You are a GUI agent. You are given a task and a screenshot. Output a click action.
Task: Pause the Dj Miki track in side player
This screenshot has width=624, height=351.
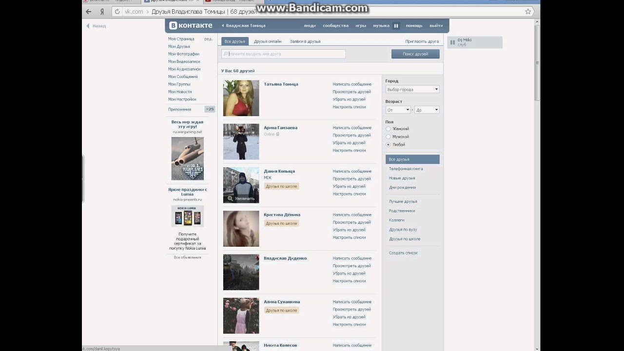pyautogui.click(x=453, y=42)
